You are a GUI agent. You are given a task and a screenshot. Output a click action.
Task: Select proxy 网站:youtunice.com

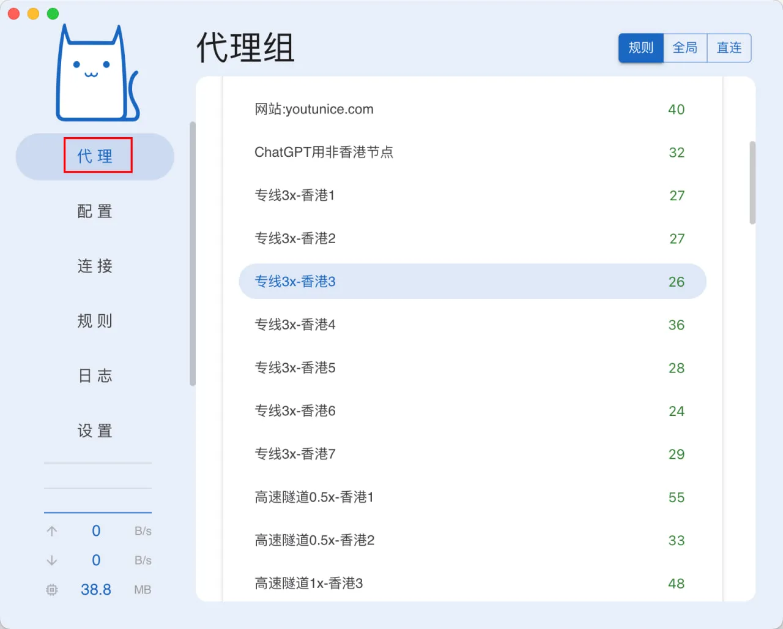pos(314,109)
